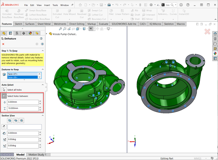Open the DisplayManager color sphere tab
Image resolution: width=218 pixels, height=160 pixels.
coord(30,33)
